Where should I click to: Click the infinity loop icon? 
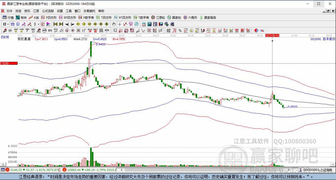(x=262, y=30)
